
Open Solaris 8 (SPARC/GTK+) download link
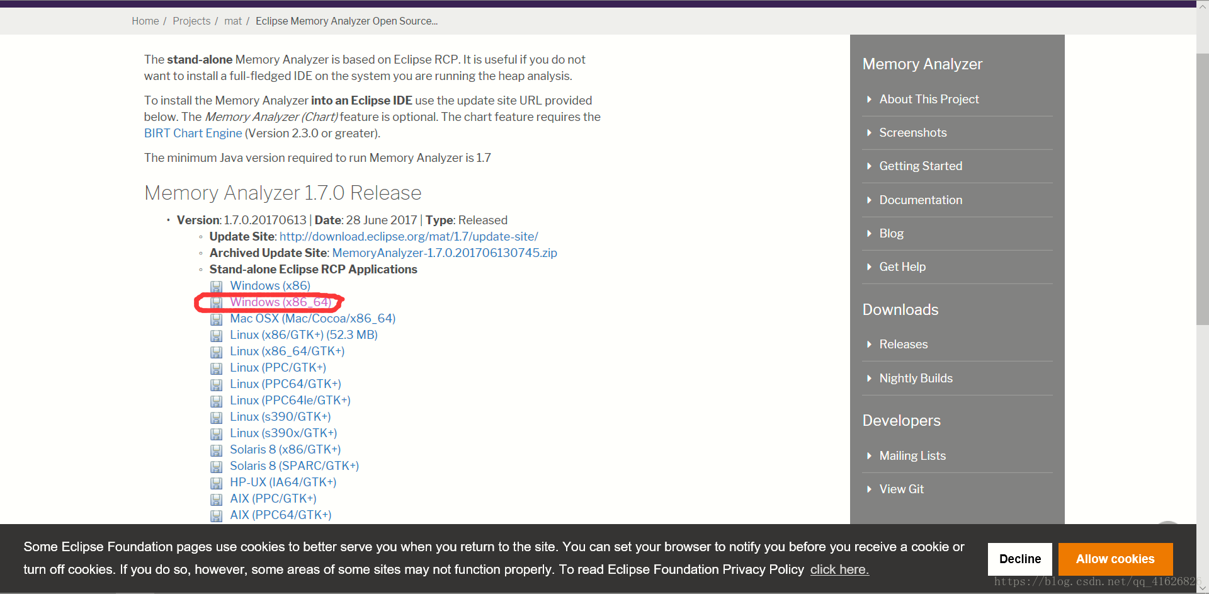(x=294, y=466)
